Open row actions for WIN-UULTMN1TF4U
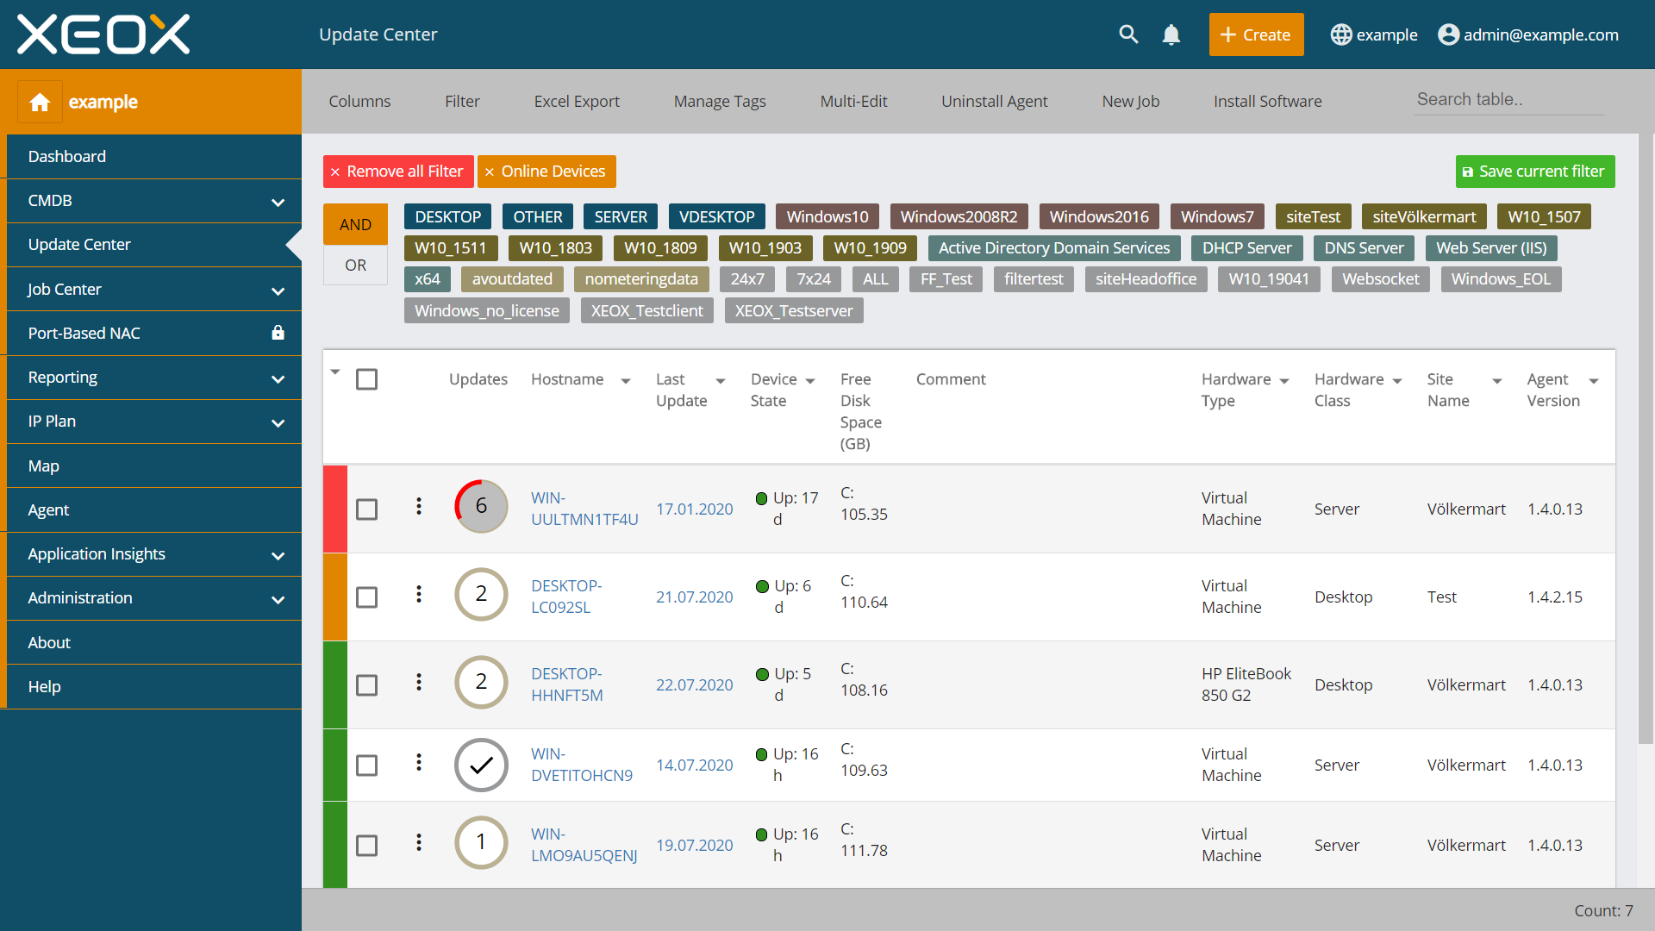The width and height of the screenshot is (1655, 931). pyautogui.click(x=419, y=506)
